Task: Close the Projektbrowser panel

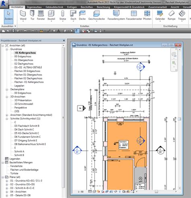Action: 64,41
